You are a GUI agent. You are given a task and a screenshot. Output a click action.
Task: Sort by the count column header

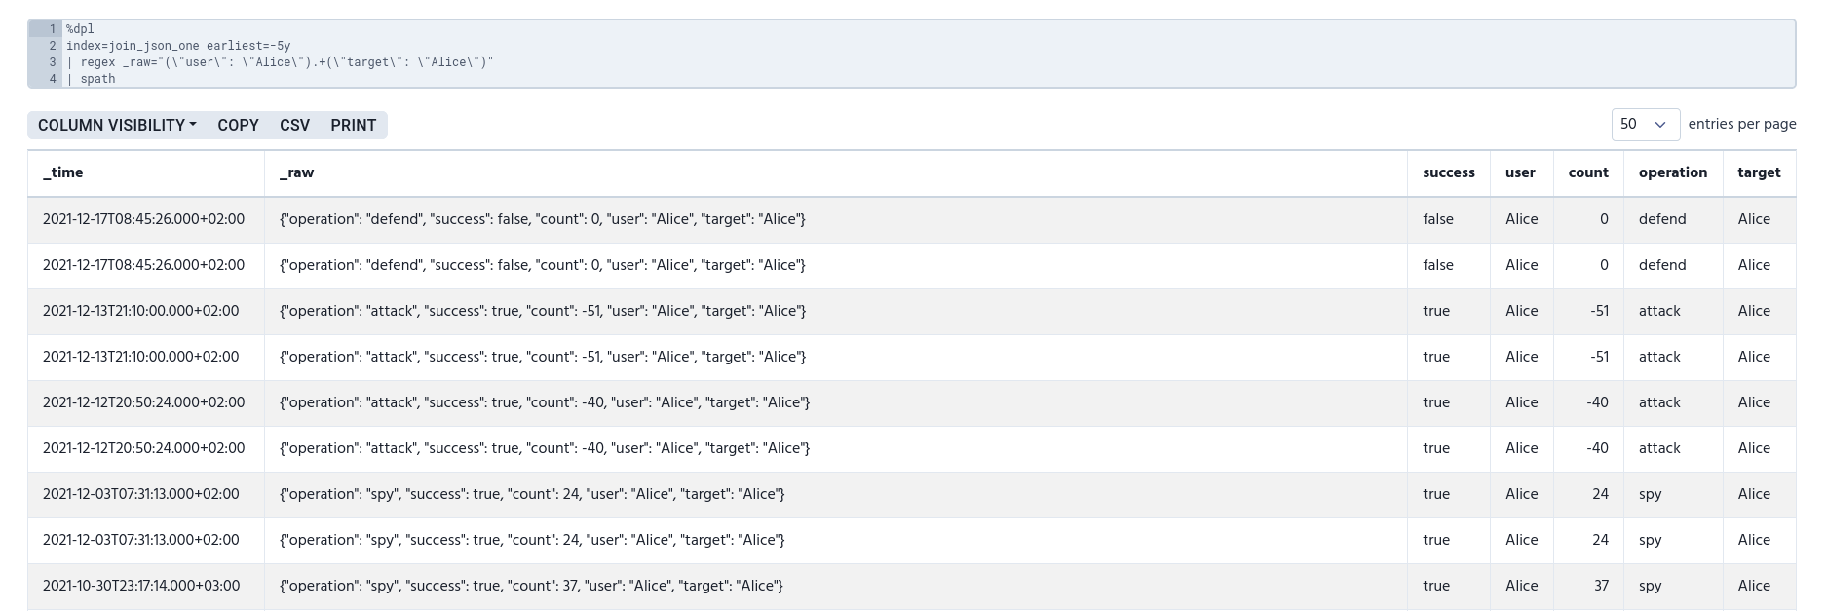point(1588,172)
